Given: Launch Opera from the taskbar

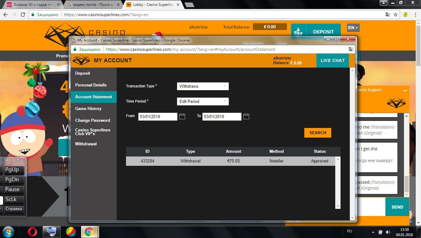Looking at the screenshot, I should 32,232.
